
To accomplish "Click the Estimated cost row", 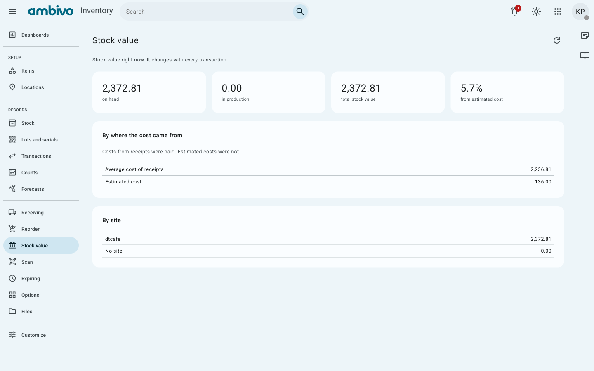I will pos(328,182).
